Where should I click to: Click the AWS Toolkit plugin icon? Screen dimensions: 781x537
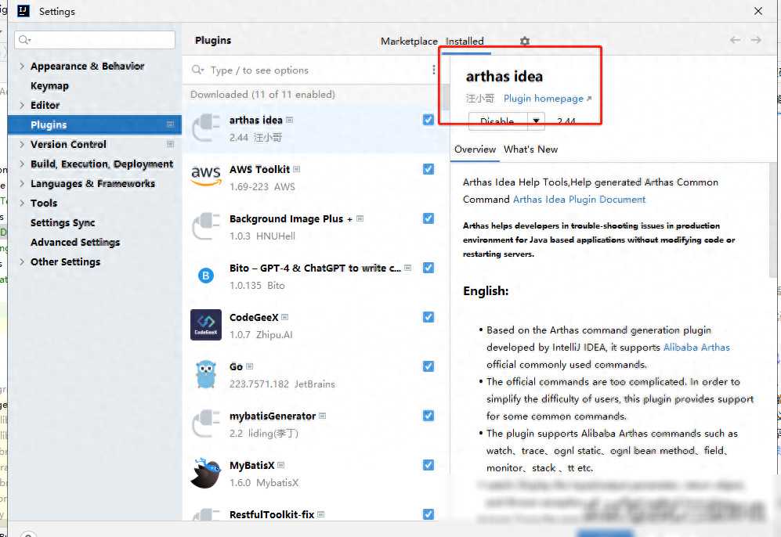pos(206,176)
